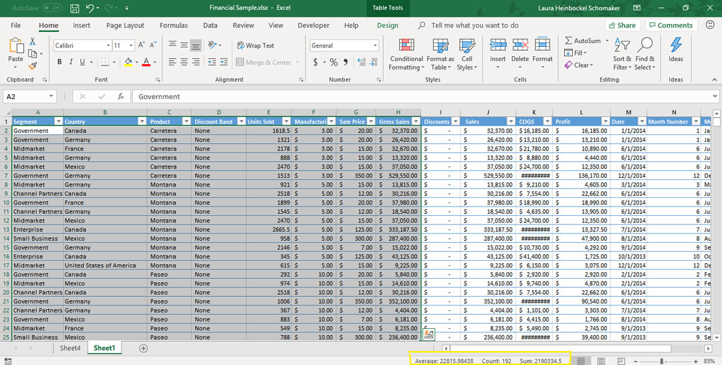Click the Borders icon

105,62
